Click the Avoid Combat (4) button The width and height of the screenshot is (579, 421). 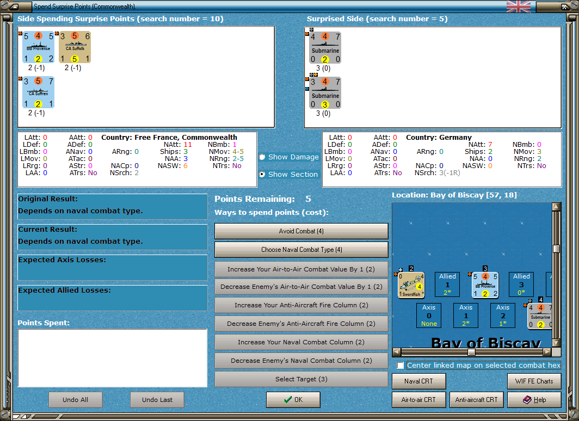tap(301, 231)
